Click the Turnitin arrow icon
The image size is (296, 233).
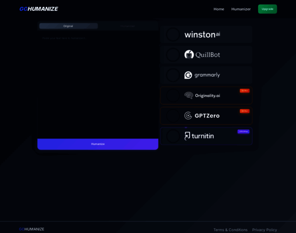(187, 136)
